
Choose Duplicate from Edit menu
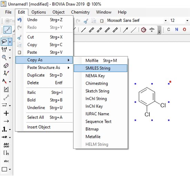44,75
